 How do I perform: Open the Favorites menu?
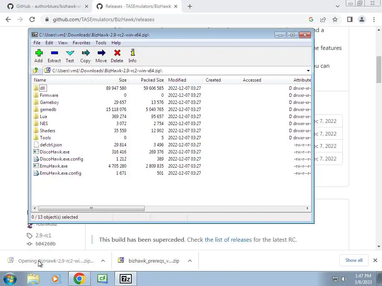(81, 43)
